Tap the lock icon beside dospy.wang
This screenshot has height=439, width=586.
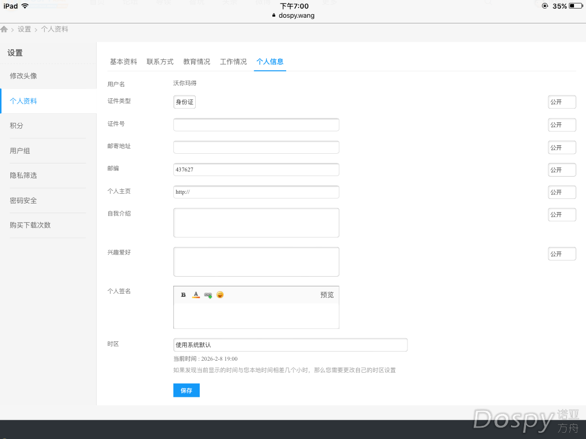point(274,16)
